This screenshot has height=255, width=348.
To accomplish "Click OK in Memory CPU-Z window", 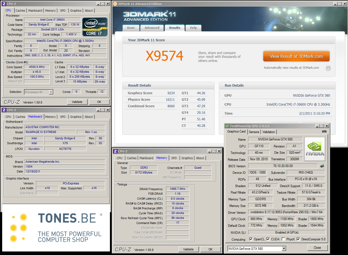I will pos(211,249).
